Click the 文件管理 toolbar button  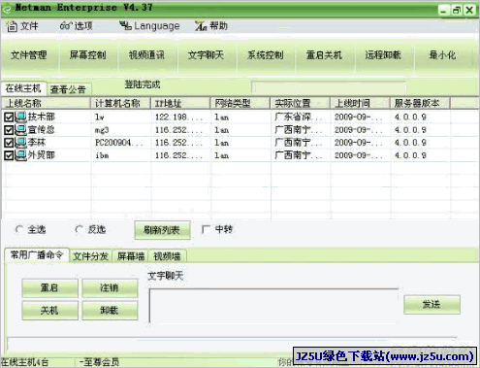tap(29, 55)
